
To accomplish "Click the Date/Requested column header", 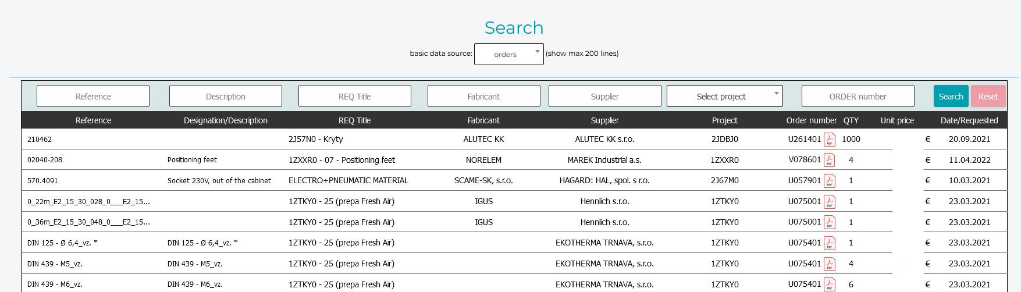I will pyautogui.click(x=969, y=120).
